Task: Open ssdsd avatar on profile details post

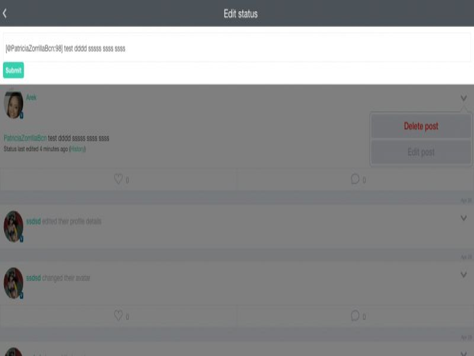Action: [13, 227]
